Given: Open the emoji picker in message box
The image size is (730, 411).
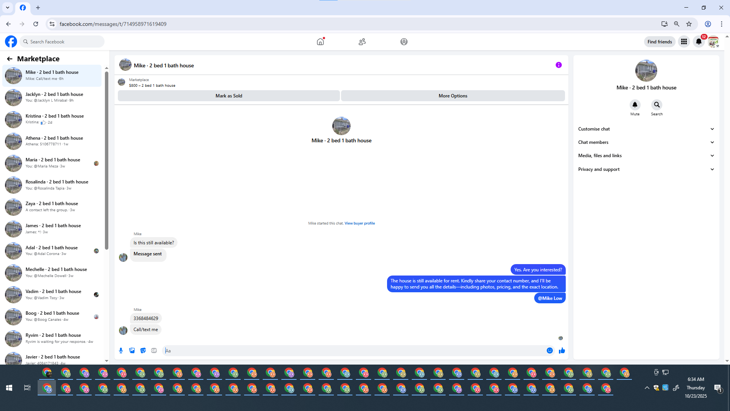Looking at the screenshot, I should point(550,350).
